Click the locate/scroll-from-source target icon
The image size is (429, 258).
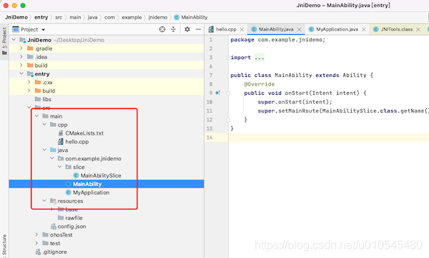pos(162,29)
